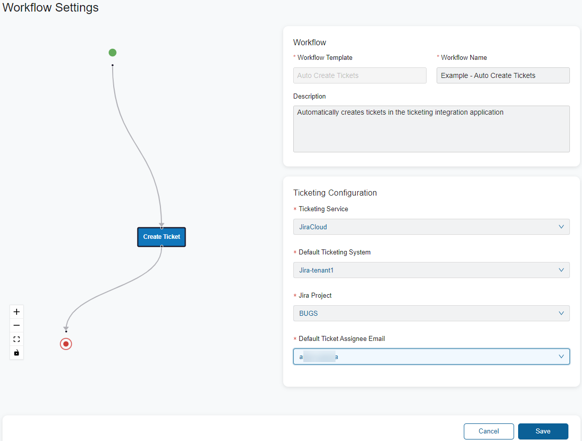Image resolution: width=582 pixels, height=441 pixels.
Task: Select the Create Ticket workflow node
Action: pyautogui.click(x=161, y=237)
